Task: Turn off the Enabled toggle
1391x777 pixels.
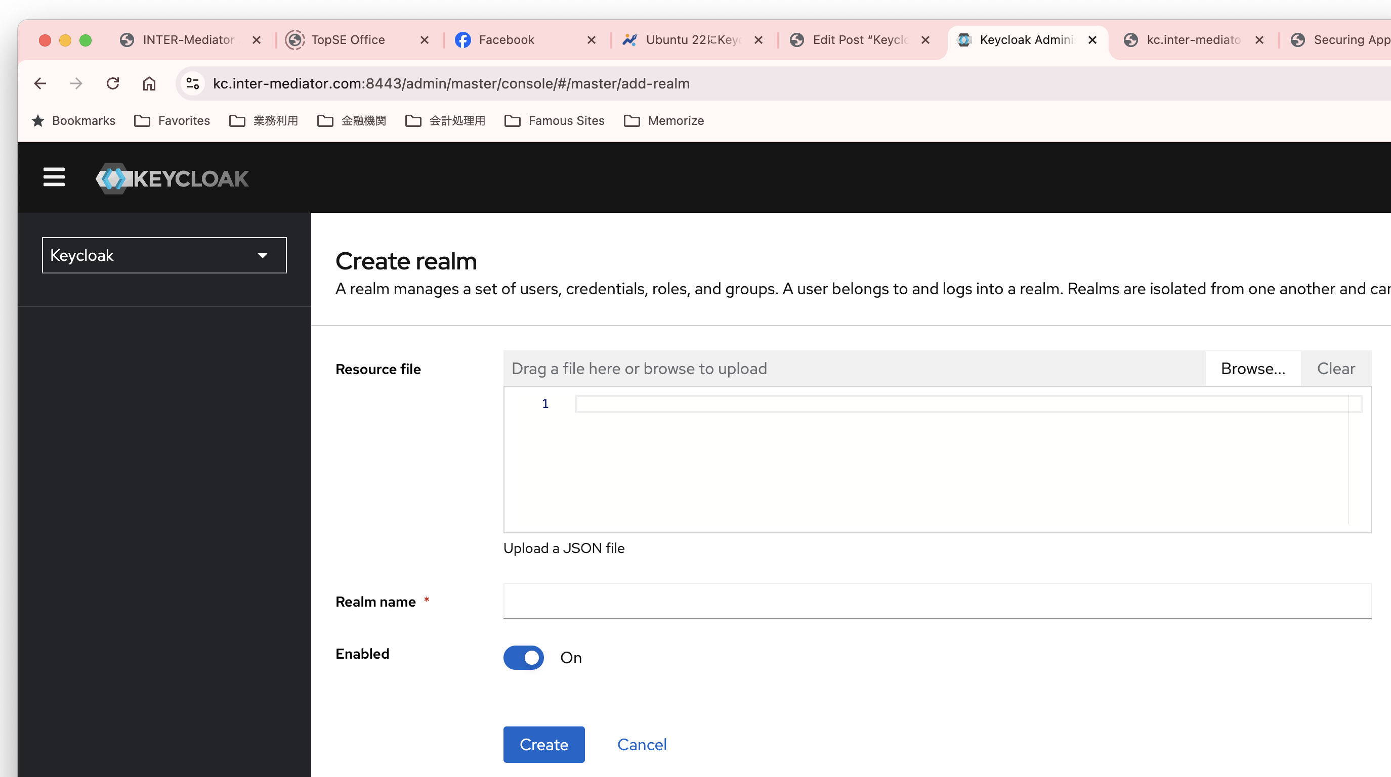Action: tap(523, 657)
